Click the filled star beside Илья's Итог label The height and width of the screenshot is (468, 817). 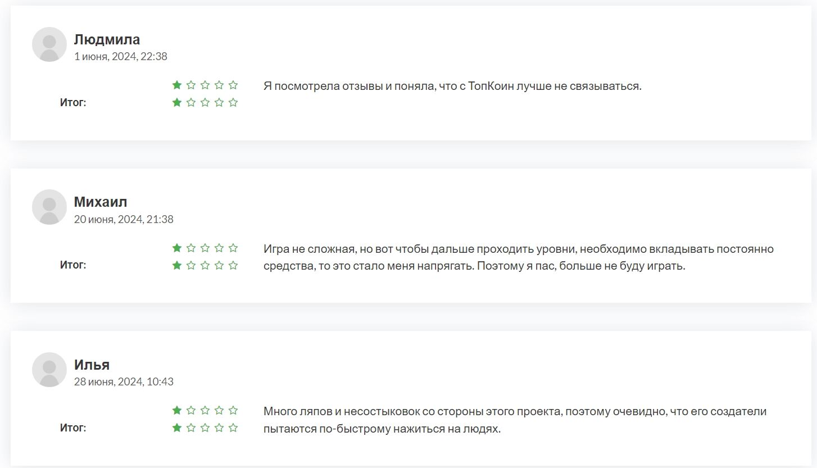coord(176,428)
